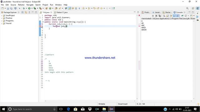This screenshot has width=200, height=112.
Task: Click the Save All toolbar icon
Action: coord(11,8)
